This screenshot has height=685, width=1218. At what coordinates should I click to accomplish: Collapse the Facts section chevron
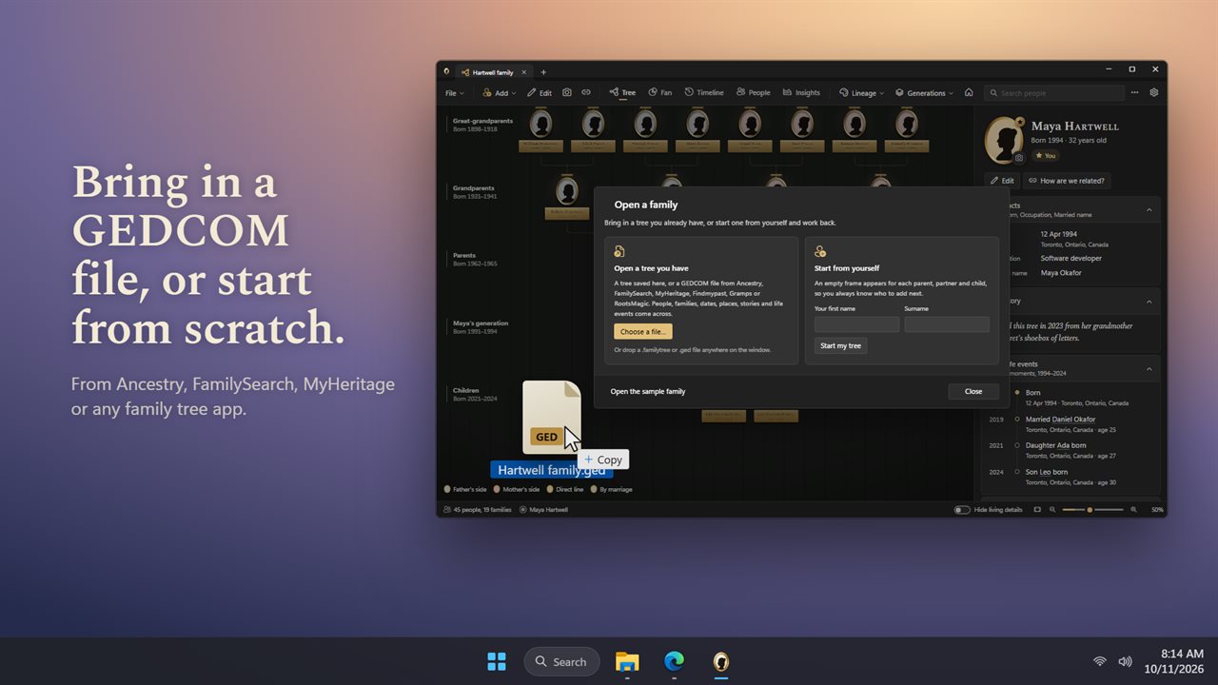click(1149, 209)
